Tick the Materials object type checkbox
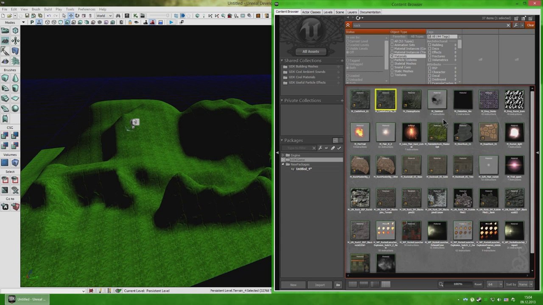Image resolution: width=543 pixels, height=305 pixels. 392,56
